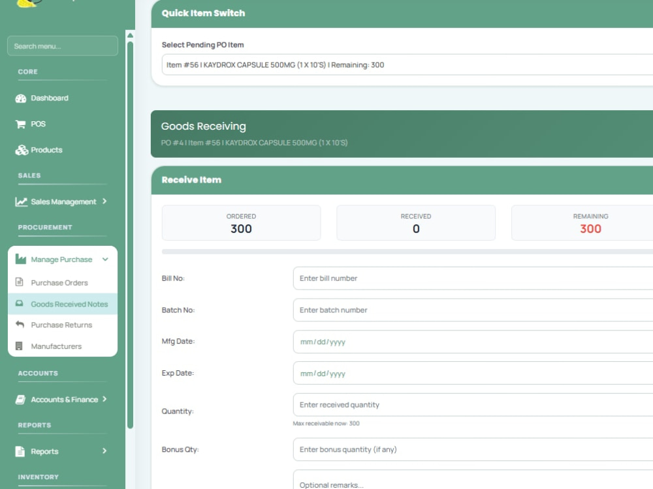This screenshot has width=653, height=489.
Task: Click the INVENTORY section label
Action: click(39, 477)
